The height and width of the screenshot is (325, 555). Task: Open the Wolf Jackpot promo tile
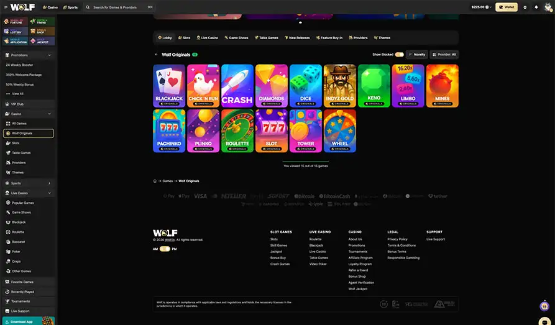click(42, 41)
